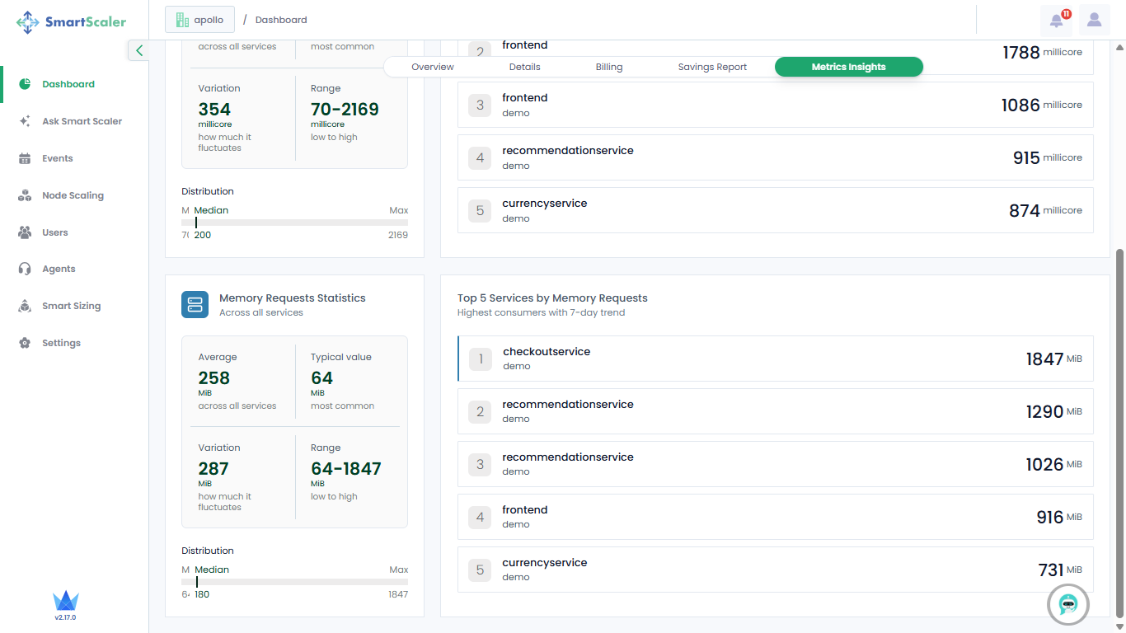Open the Billing tab

609,67
